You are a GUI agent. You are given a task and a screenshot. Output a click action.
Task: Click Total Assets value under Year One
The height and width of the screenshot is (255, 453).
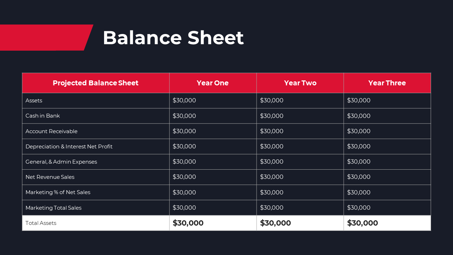(x=188, y=223)
